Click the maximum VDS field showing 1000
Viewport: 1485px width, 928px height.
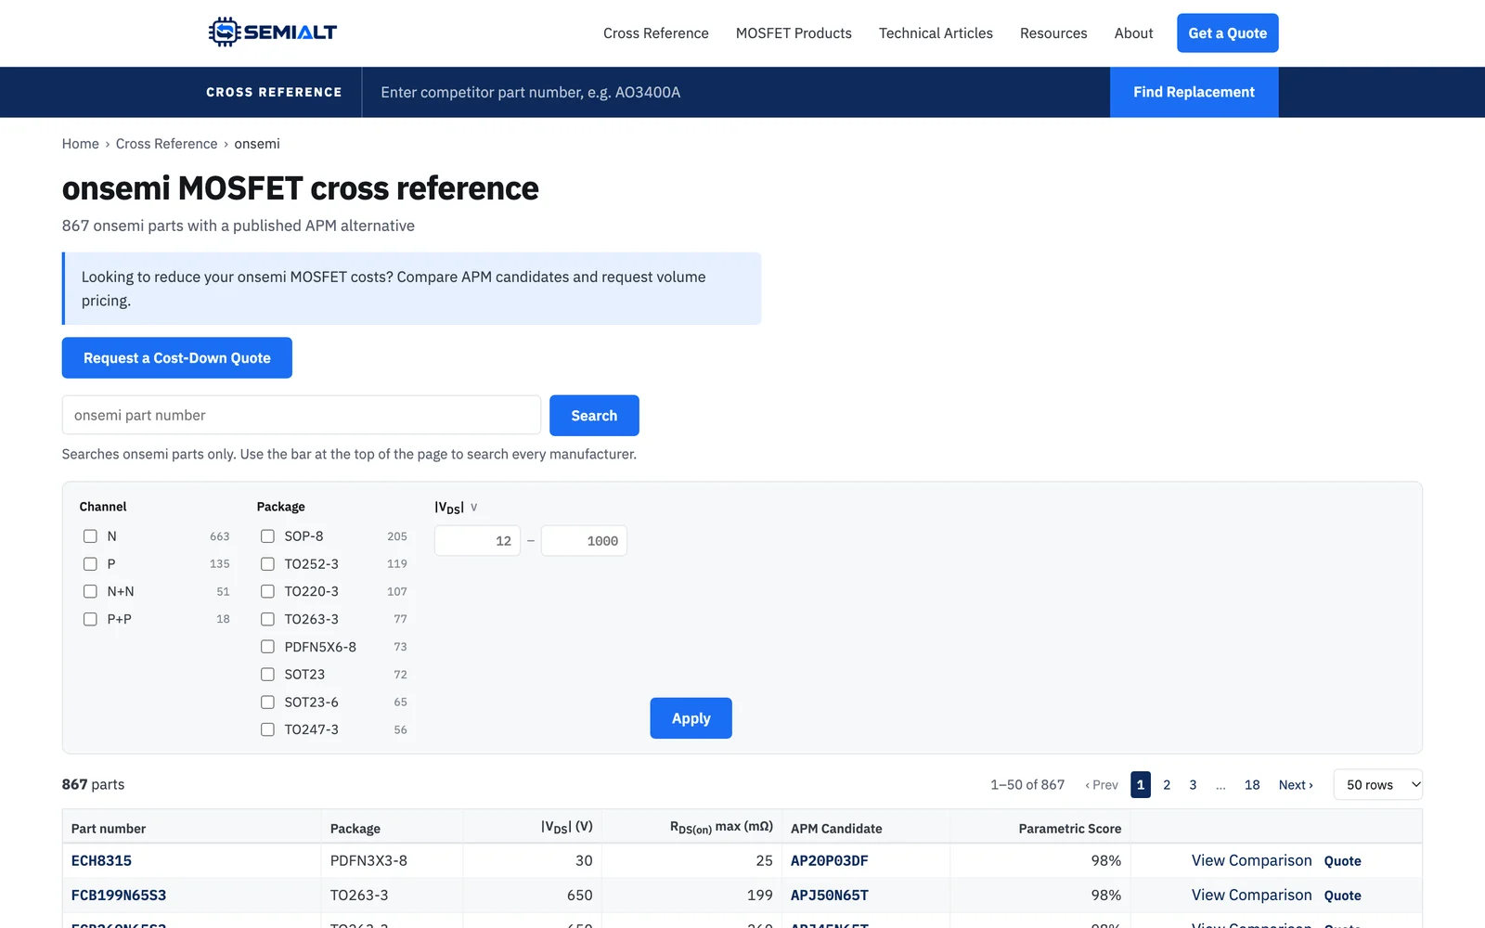(x=584, y=541)
